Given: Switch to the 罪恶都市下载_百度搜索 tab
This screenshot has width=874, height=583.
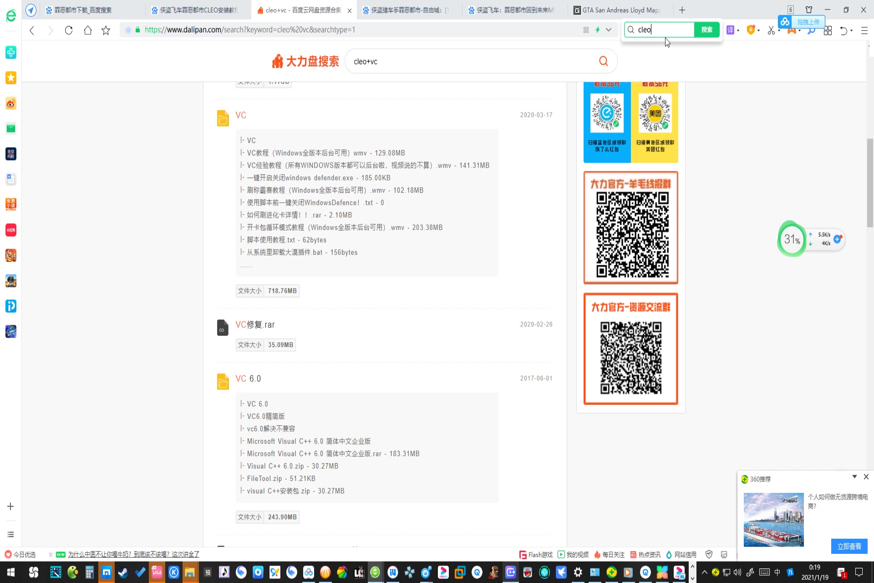Looking at the screenshot, I should [83, 10].
